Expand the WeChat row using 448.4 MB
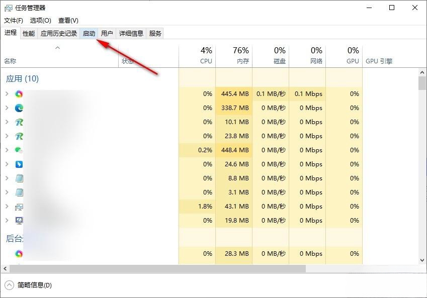Image resolution: width=427 pixels, height=298 pixels. coord(7,150)
